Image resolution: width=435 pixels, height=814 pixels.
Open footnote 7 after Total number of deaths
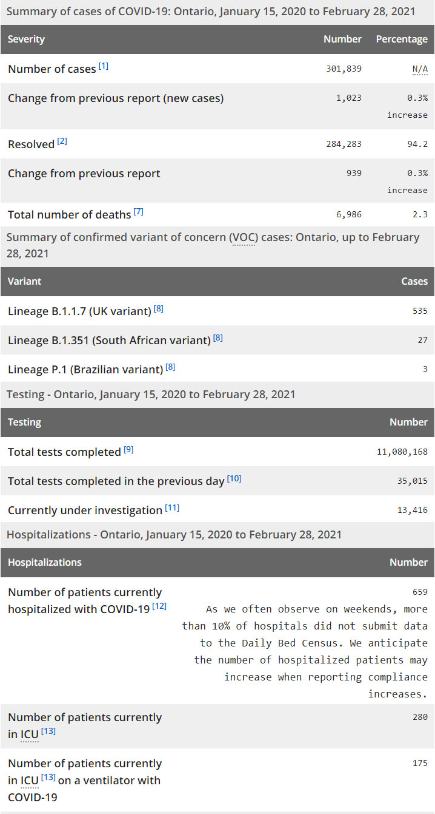coord(139,212)
